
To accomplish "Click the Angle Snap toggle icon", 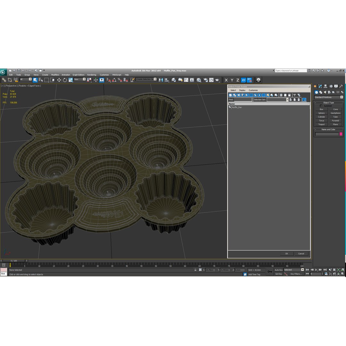I will click(x=114, y=80).
